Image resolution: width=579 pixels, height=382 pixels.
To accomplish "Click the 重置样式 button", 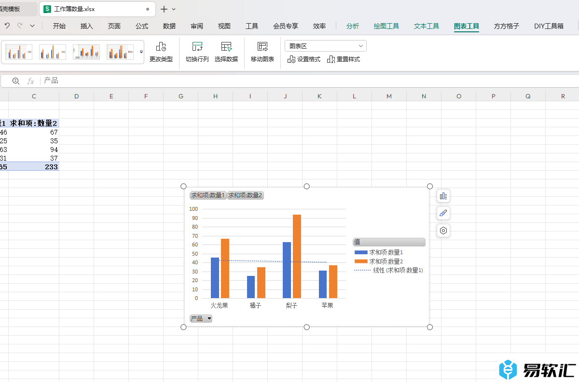I will 344,59.
